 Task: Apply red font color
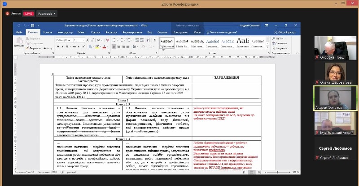104,46
